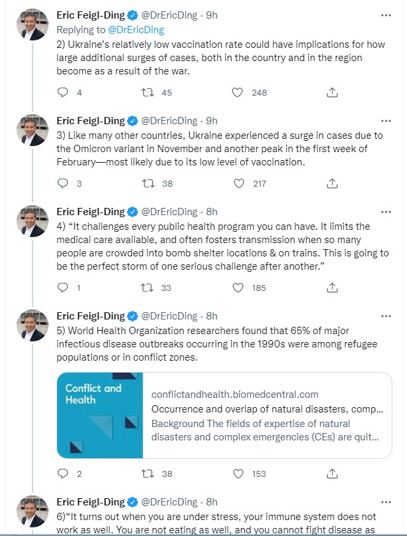The width and height of the screenshot is (407, 536).
Task: Like the tweet with 185 likes
Action: pos(237,288)
